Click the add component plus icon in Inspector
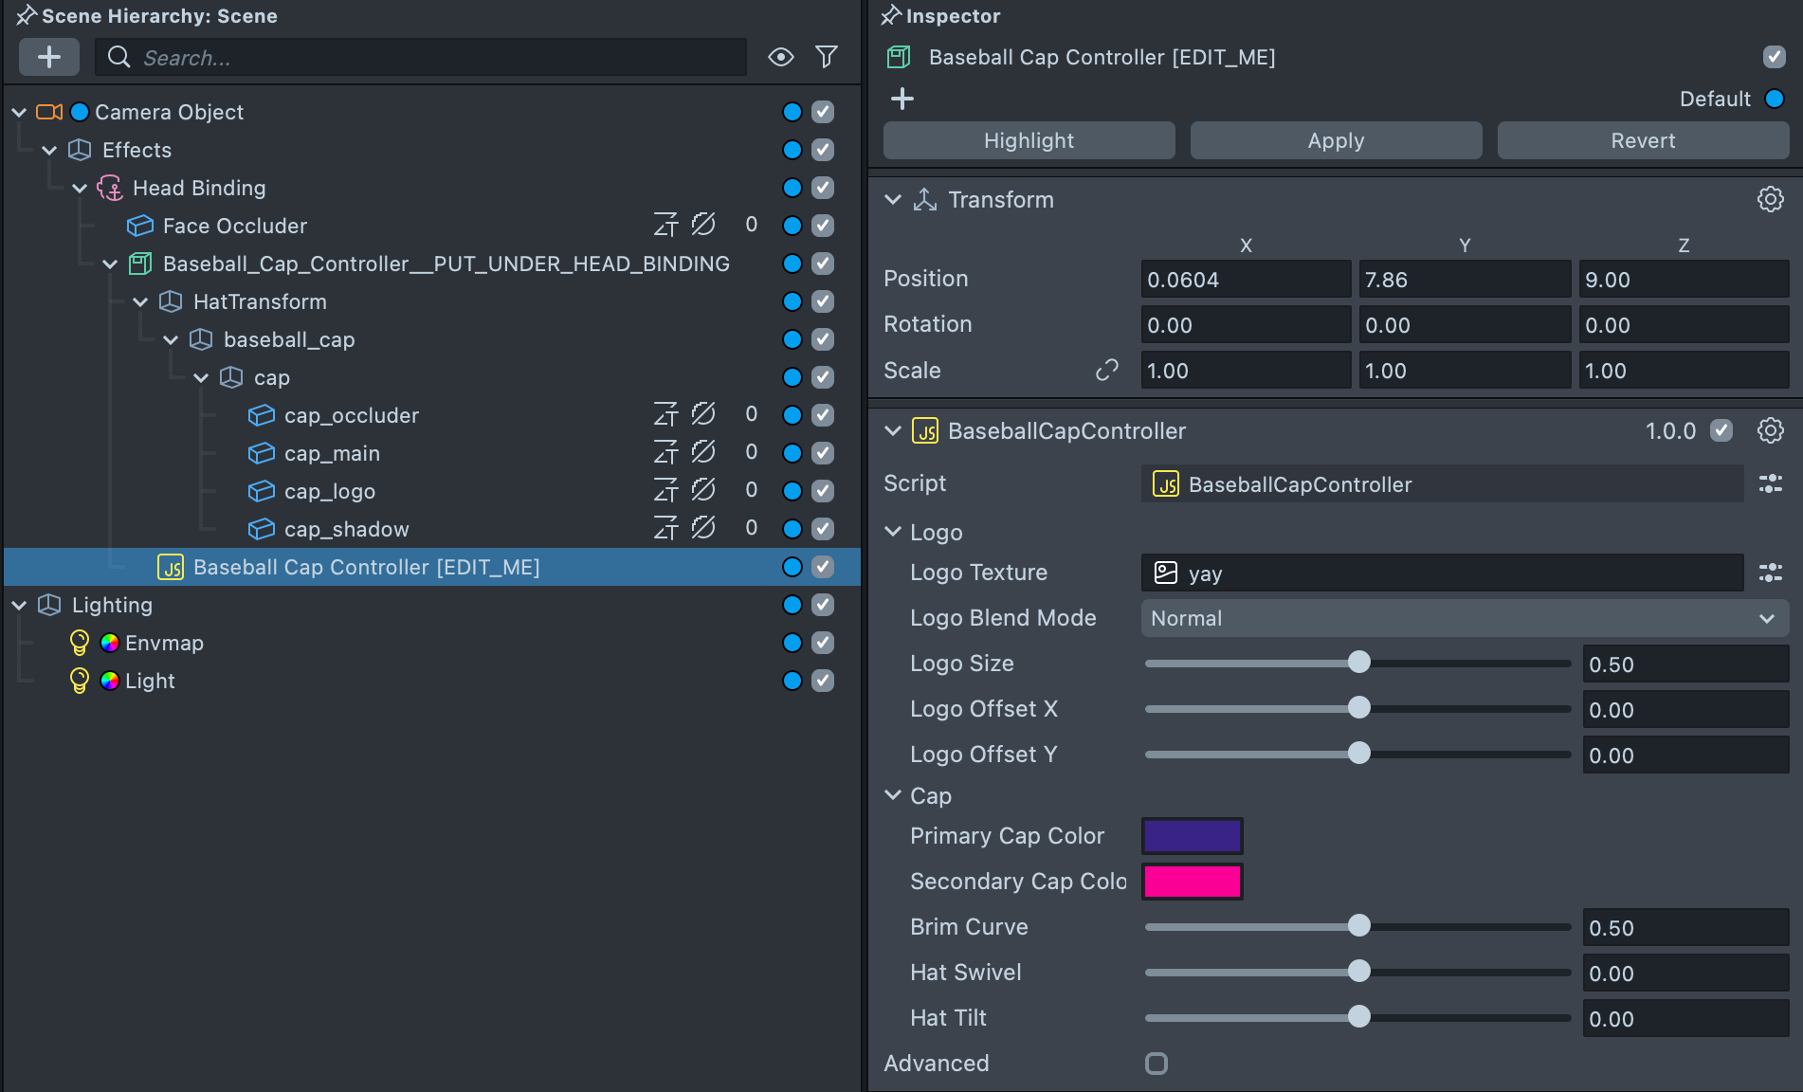 (x=902, y=99)
